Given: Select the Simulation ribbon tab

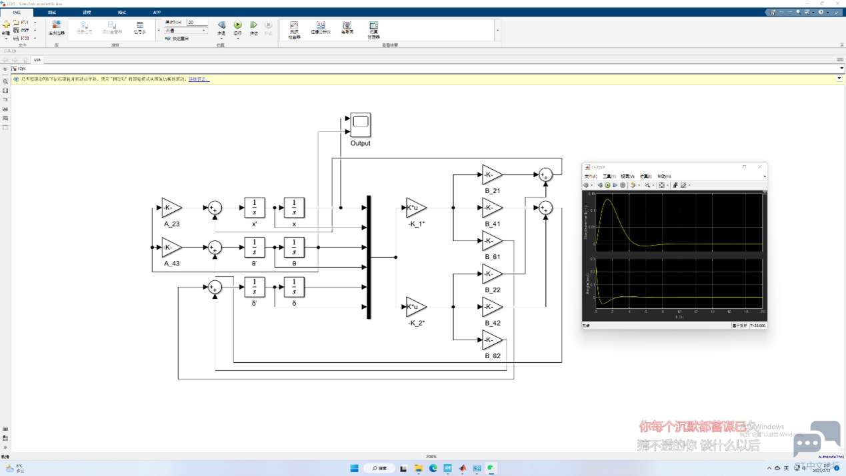Looking at the screenshot, I should (x=17, y=12).
